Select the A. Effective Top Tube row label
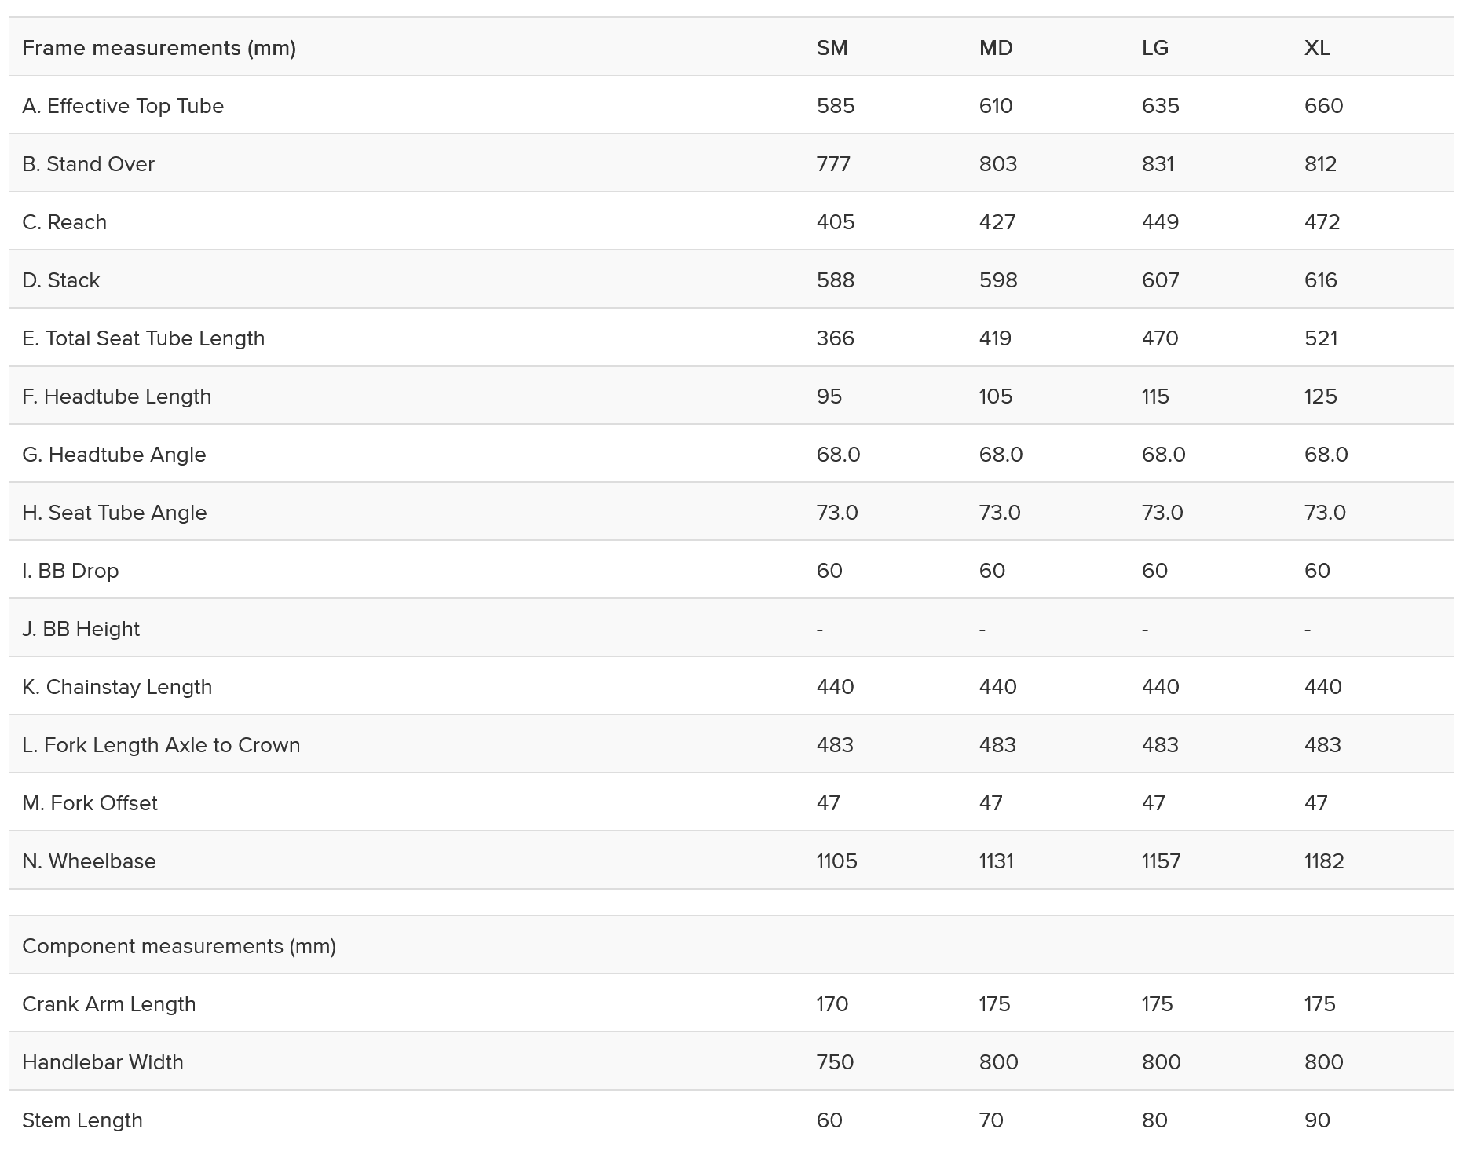Image resolution: width=1467 pixels, height=1151 pixels. tap(123, 106)
